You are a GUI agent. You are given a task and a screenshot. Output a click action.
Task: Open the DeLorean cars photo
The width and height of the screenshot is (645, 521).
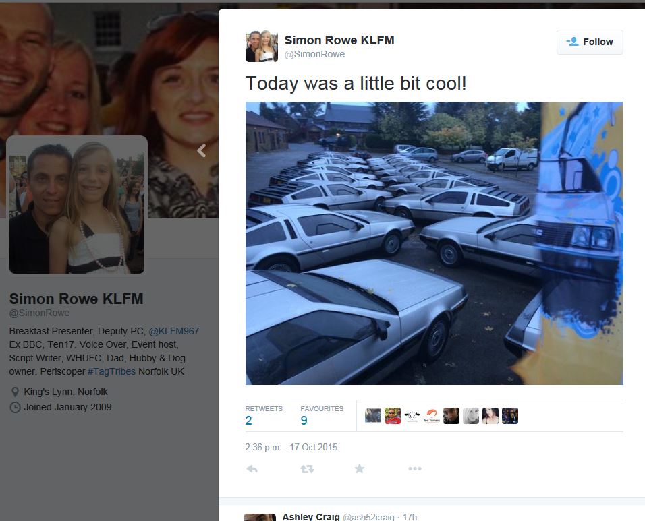(434, 243)
